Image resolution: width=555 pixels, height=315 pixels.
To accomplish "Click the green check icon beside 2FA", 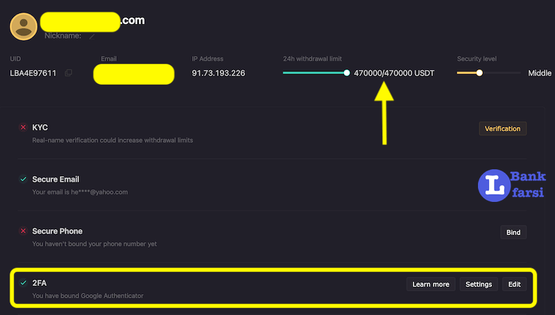I will click(x=23, y=283).
